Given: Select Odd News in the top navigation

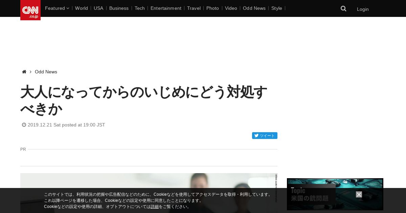Looking at the screenshot, I should [254, 8].
